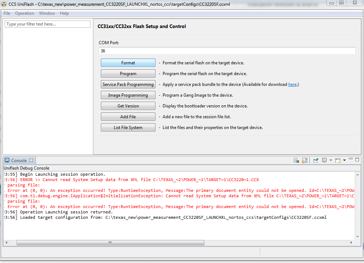Click the Add File button
Viewport: 364px width, 263px height.
click(128, 117)
